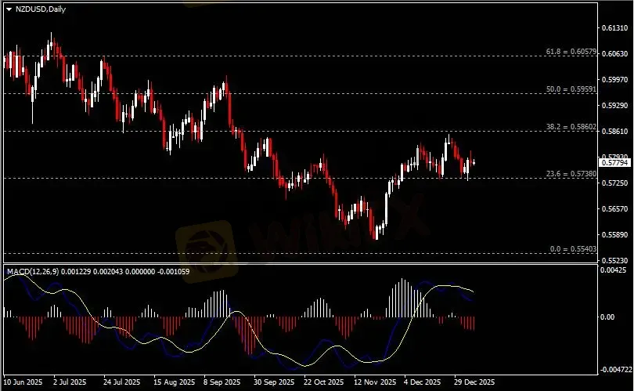Click the 12 Nov 2025 date label
Viewport: 634px width, 391px height.
[375, 382]
